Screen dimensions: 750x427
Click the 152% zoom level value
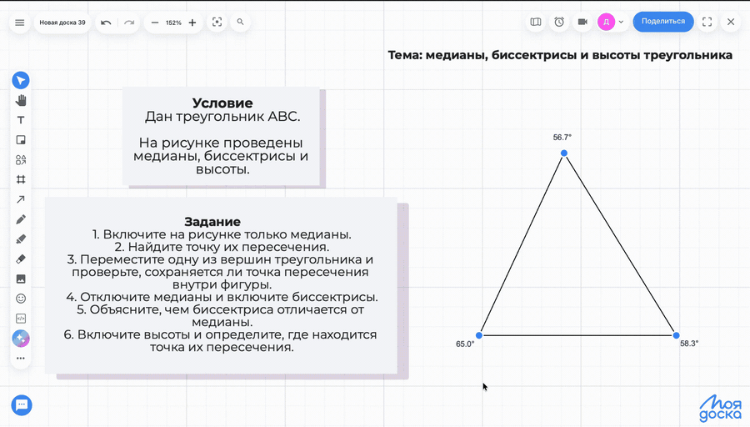tap(173, 23)
